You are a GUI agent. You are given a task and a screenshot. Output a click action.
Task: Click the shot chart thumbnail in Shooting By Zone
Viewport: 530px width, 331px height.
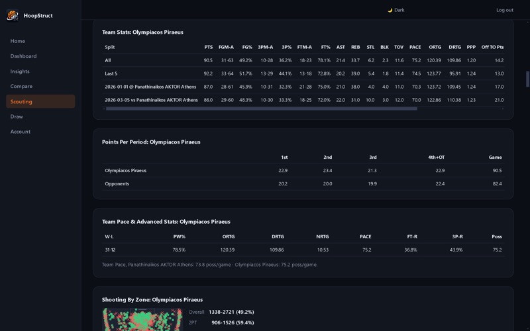142,319
